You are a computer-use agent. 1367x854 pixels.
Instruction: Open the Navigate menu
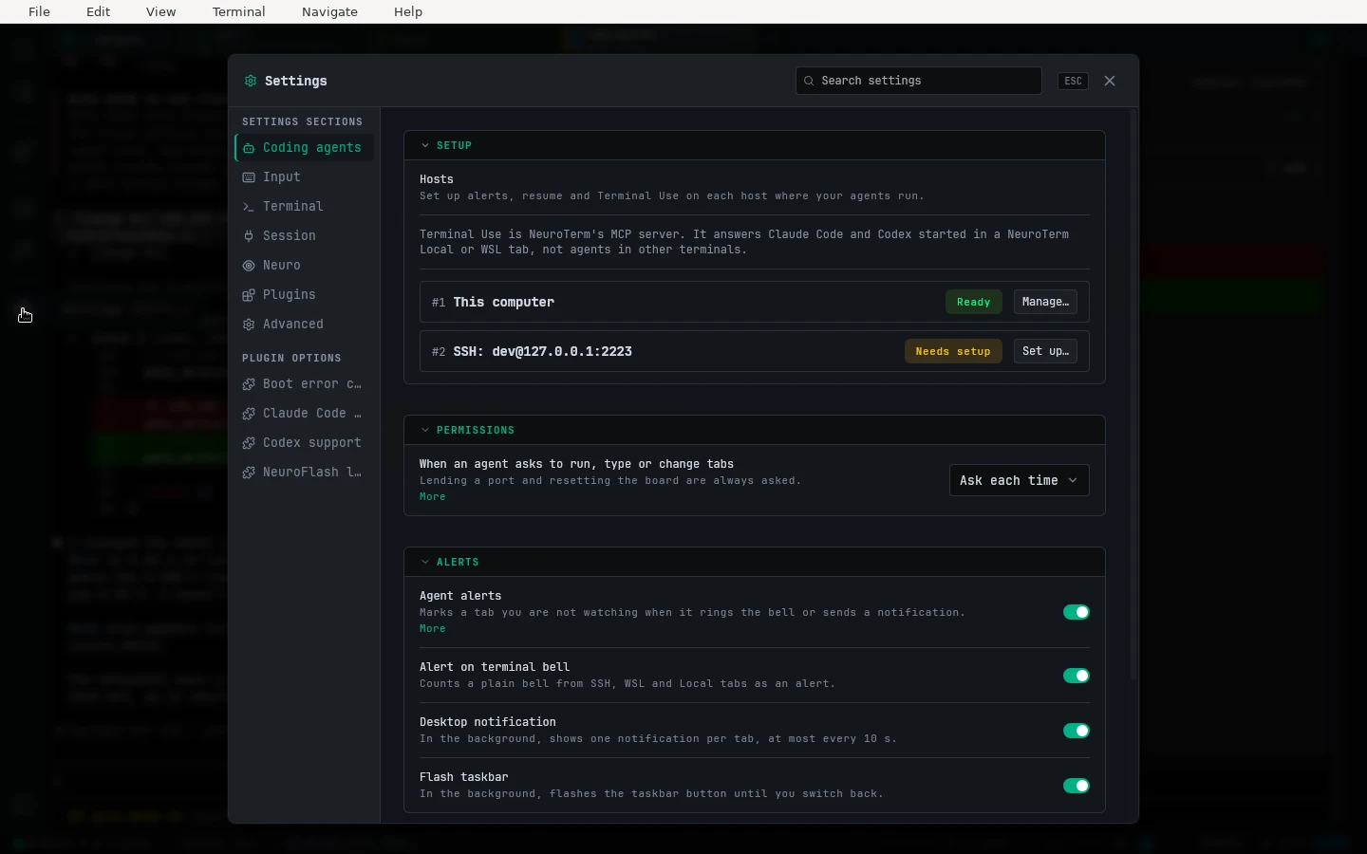[x=329, y=11]
